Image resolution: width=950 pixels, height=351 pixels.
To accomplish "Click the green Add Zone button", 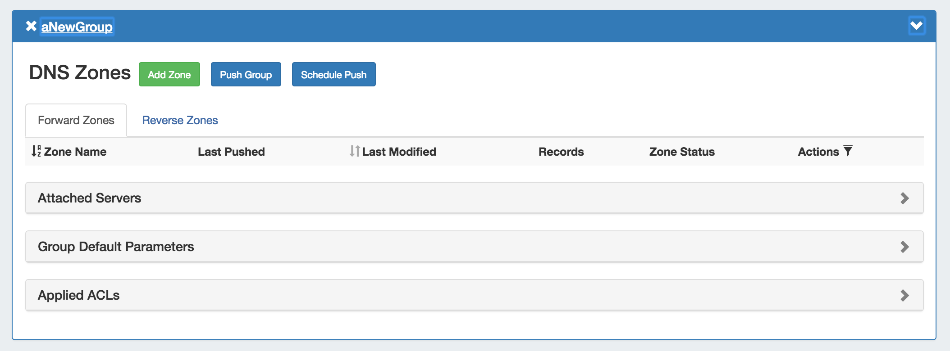I will pyautogui.click(x=169, y=74).
